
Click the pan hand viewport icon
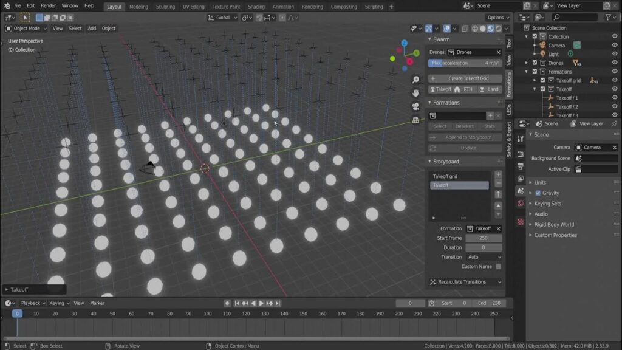pyautogui.click(x=415, y=93)
